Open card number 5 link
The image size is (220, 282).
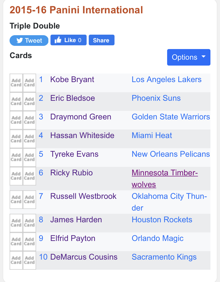pyautogui.click(x=41, y=154)
